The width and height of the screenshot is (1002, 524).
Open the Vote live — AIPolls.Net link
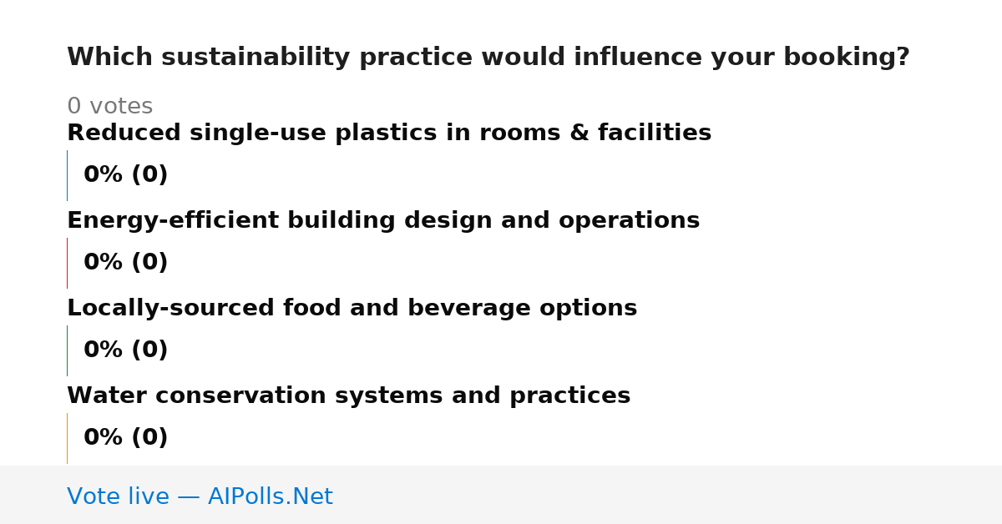200,497
